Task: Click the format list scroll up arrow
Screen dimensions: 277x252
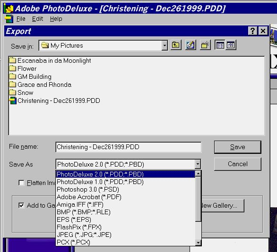Action: tap(198, 174)
